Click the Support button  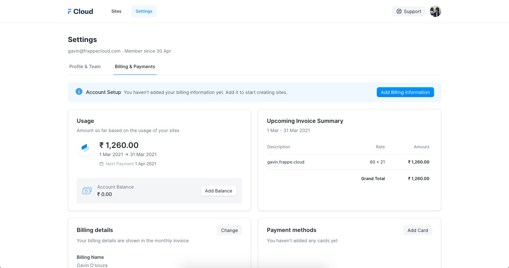tap(409, 11)
